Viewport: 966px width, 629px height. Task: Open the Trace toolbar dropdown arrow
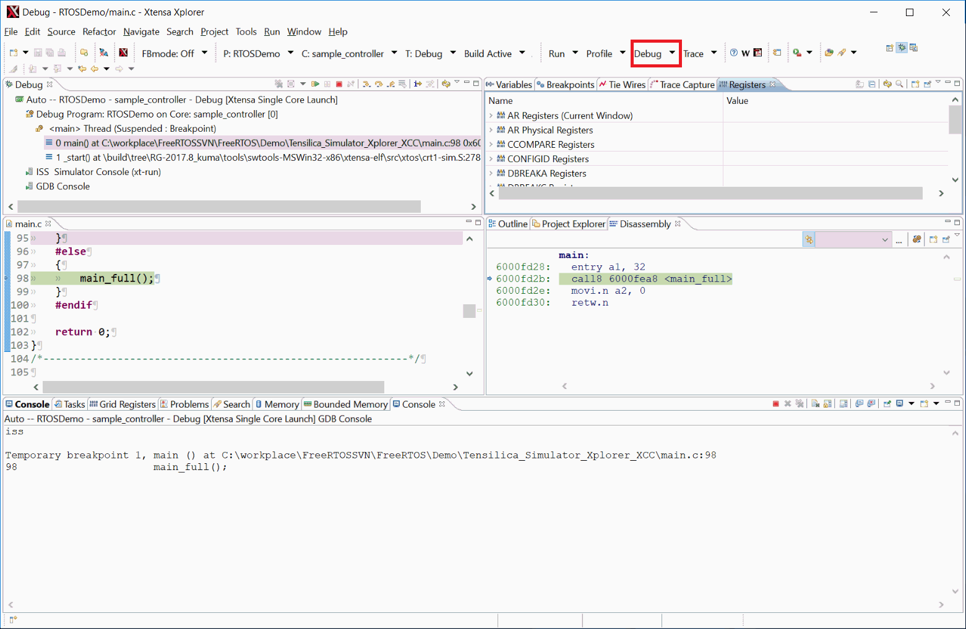(x=714, y=53)
